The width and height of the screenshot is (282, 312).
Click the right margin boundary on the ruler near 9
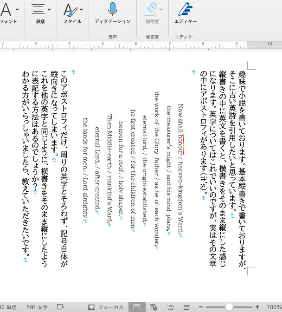pyautogui.click(x=247, y=45)
